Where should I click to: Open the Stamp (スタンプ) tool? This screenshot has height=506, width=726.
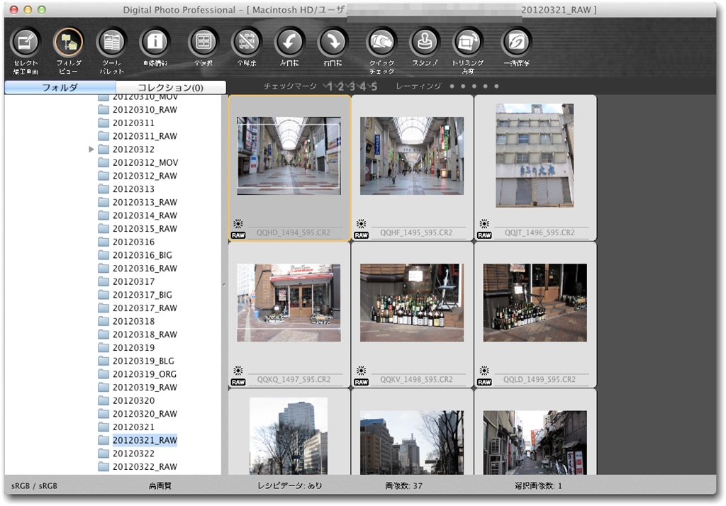[425, 43]
